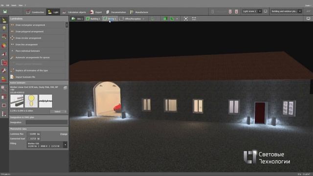The width and height of the screenshot is (313, 176).
Task: Choose Draw circular arrangement
Action: click(38, 38)
